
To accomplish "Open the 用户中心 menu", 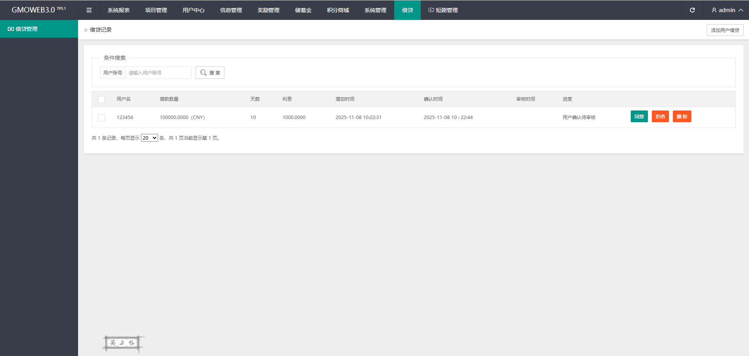I will [193, 10].
